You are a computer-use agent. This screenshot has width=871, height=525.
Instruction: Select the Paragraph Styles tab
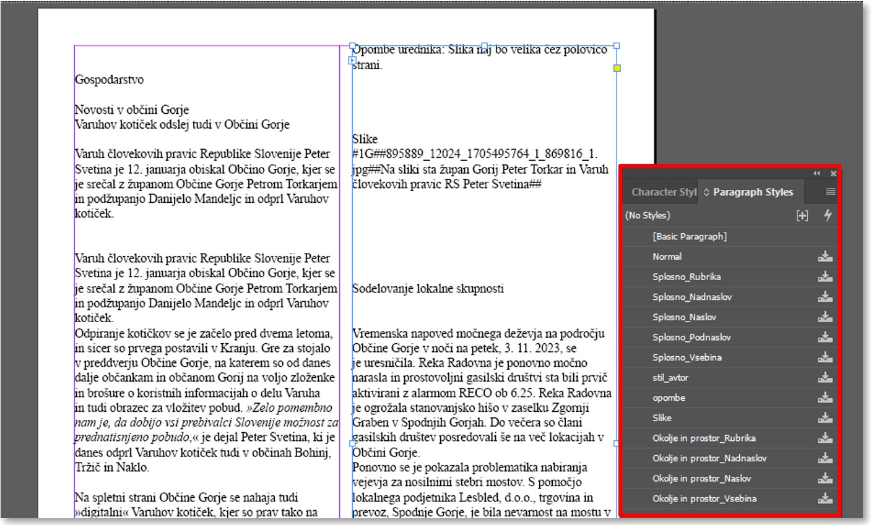pos(752,192)
